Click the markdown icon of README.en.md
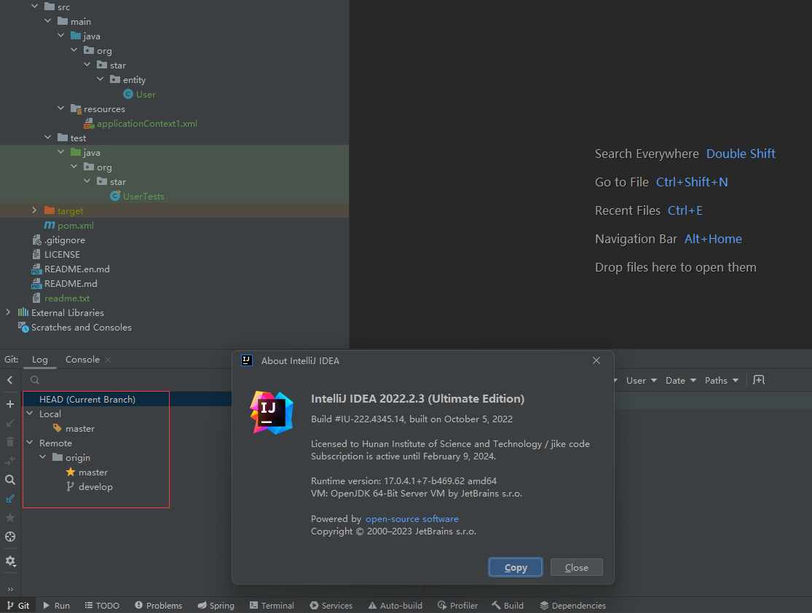Screen dimensions: 812x613 36,269
